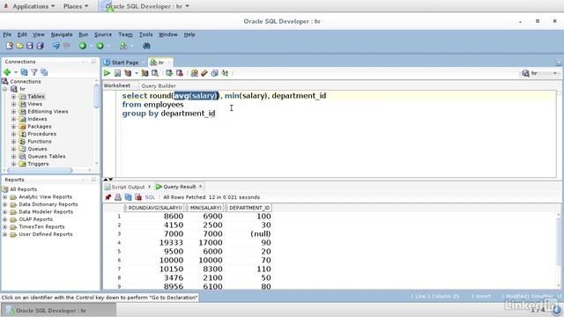This screenshot has height=317, width=564.
Task: Click the Autotrace icon in worksheet toolbar
Action: click(145, 73)
